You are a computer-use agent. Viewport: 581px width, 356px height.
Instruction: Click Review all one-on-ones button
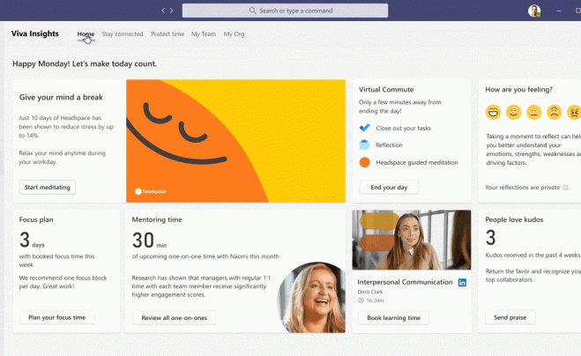tap(175, 317)
